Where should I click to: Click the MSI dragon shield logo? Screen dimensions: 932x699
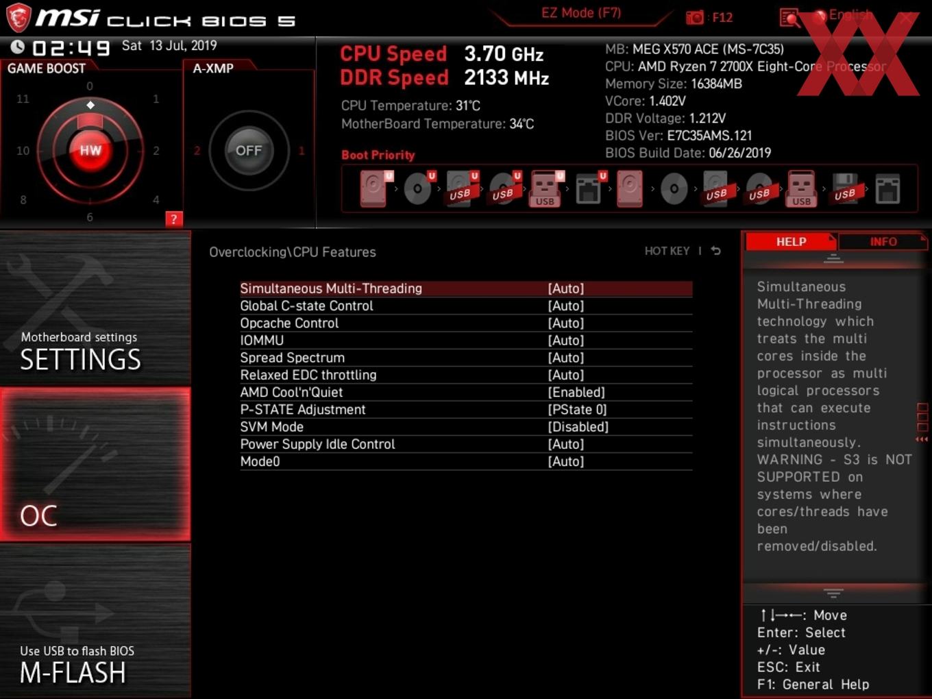point(19,17)
